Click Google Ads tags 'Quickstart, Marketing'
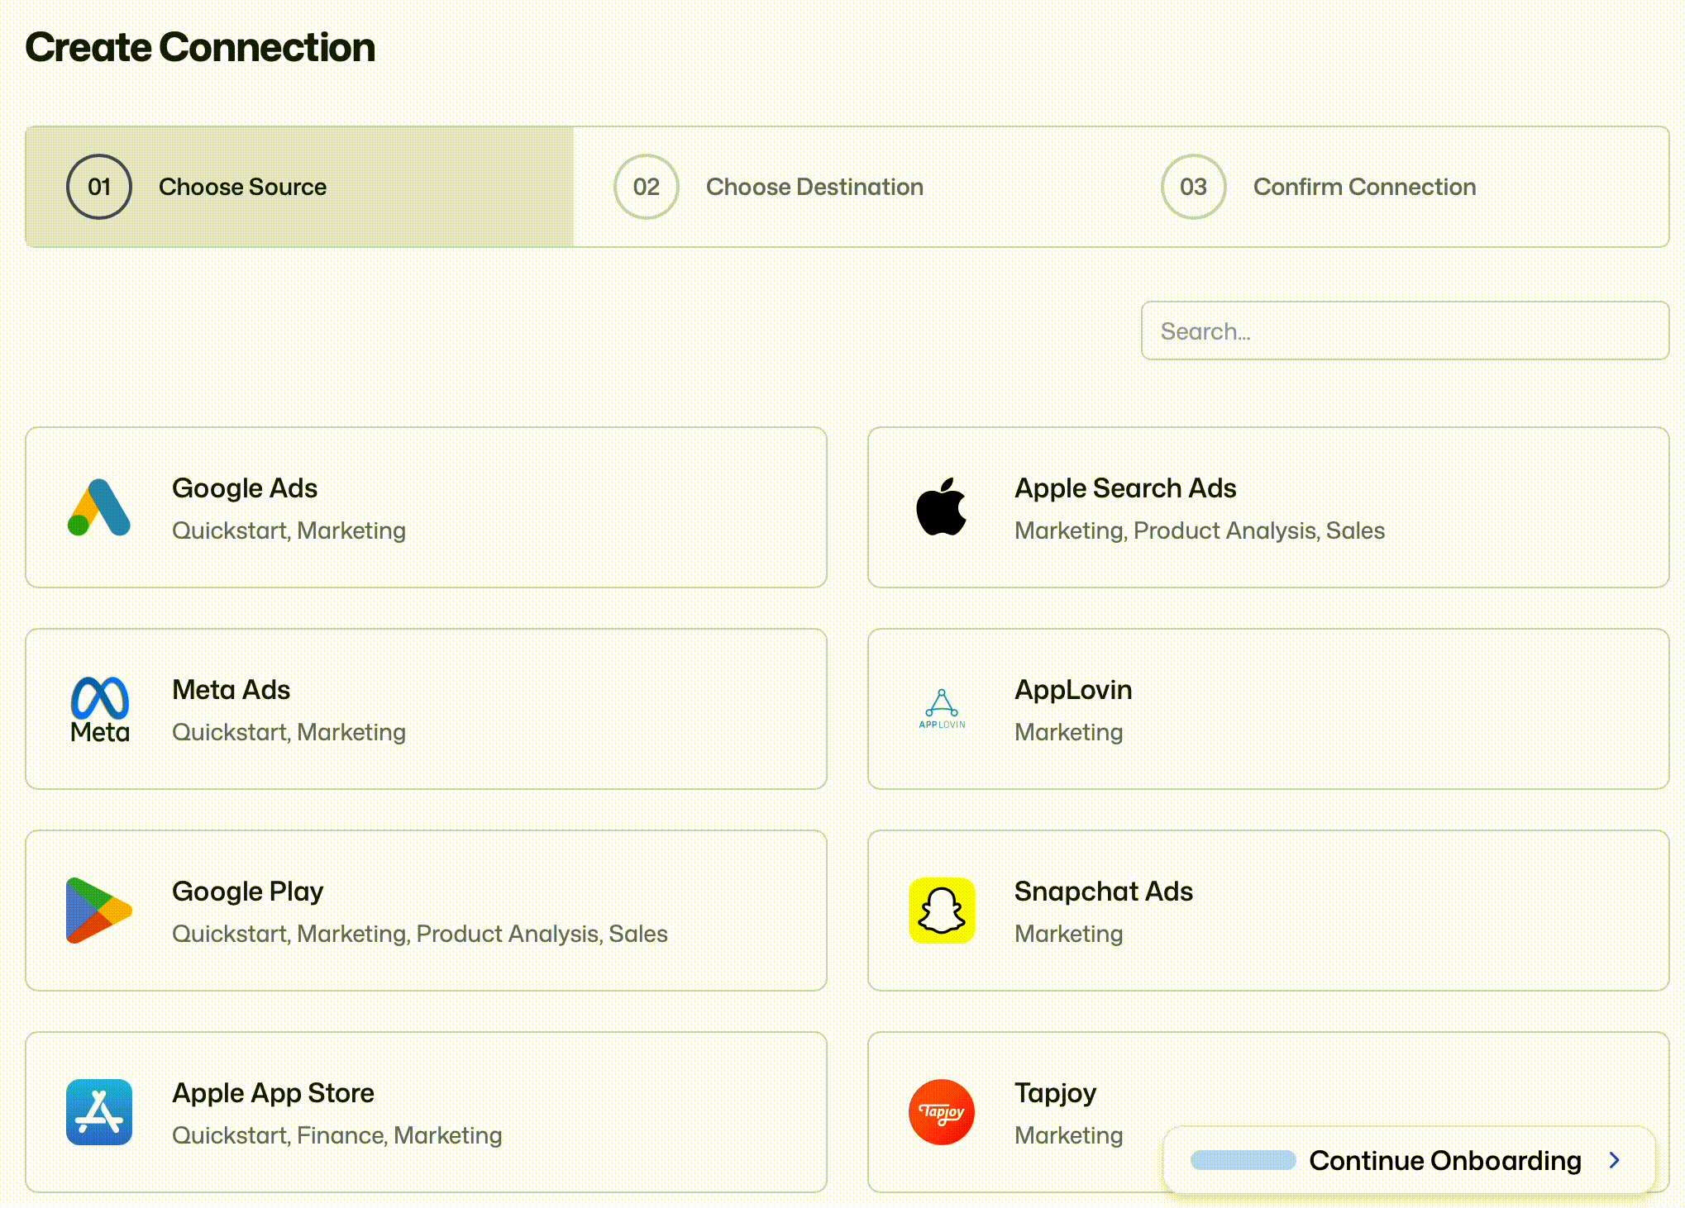1685x1208 pixels. point(289,530)
